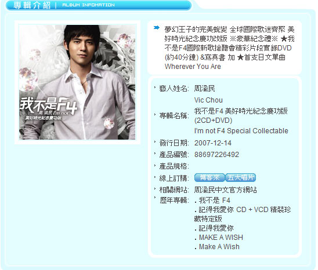The height and width of the screenshot is (270, 318).
Task: Click the artist name 周渝民 text
Action: [x=204, y=89]
